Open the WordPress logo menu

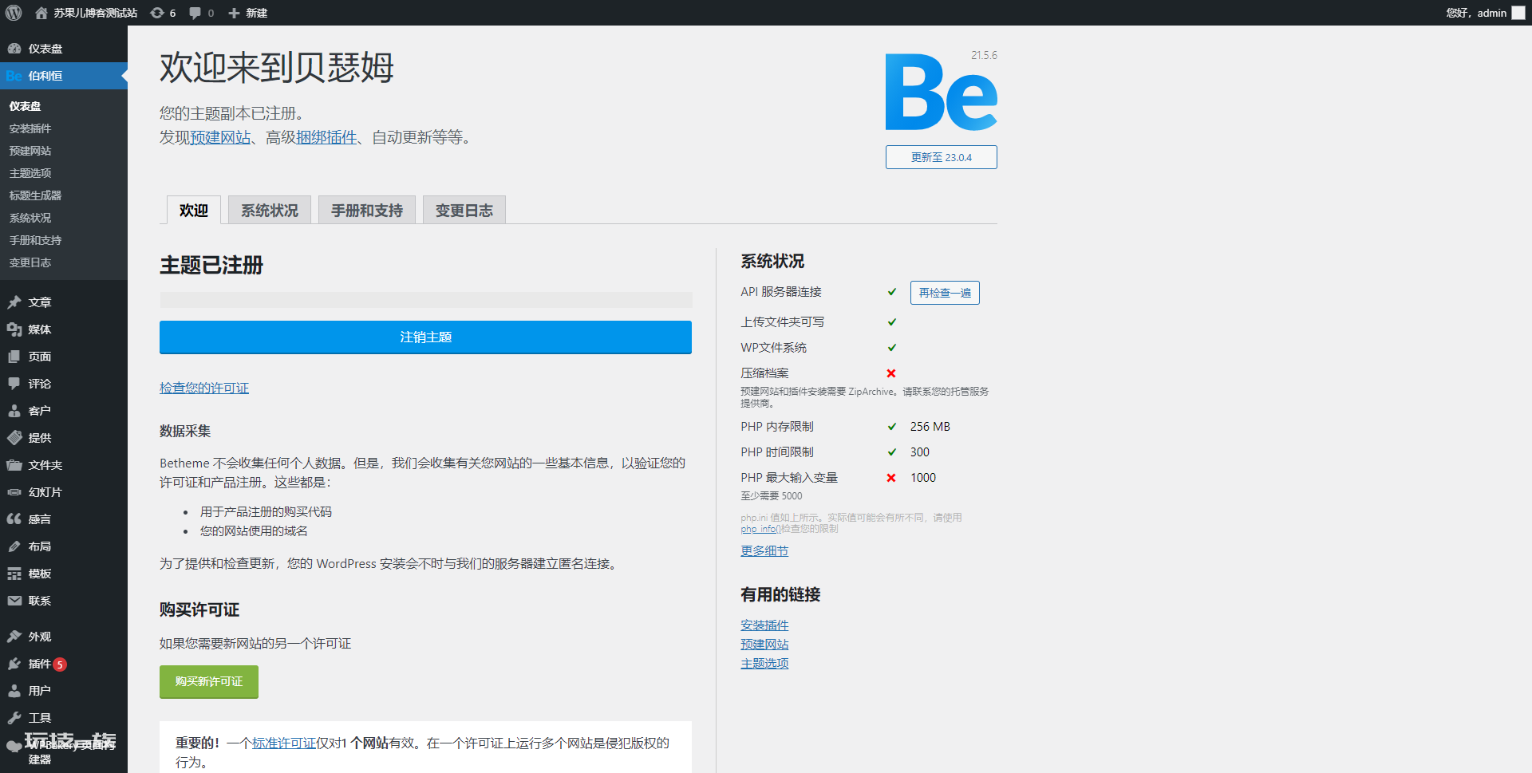14,13
